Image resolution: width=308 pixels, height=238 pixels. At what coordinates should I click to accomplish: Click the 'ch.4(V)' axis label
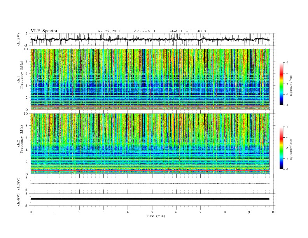tap(19, 200)
